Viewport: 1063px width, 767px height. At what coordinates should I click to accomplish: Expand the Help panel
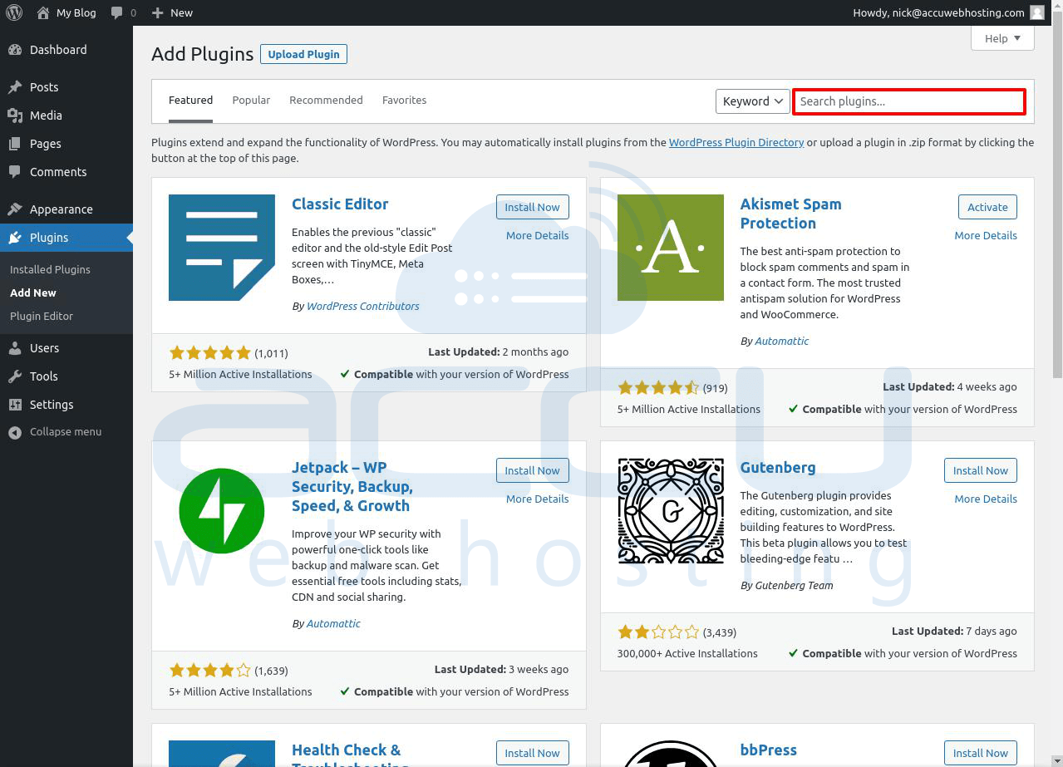(x=1002, y=38)
